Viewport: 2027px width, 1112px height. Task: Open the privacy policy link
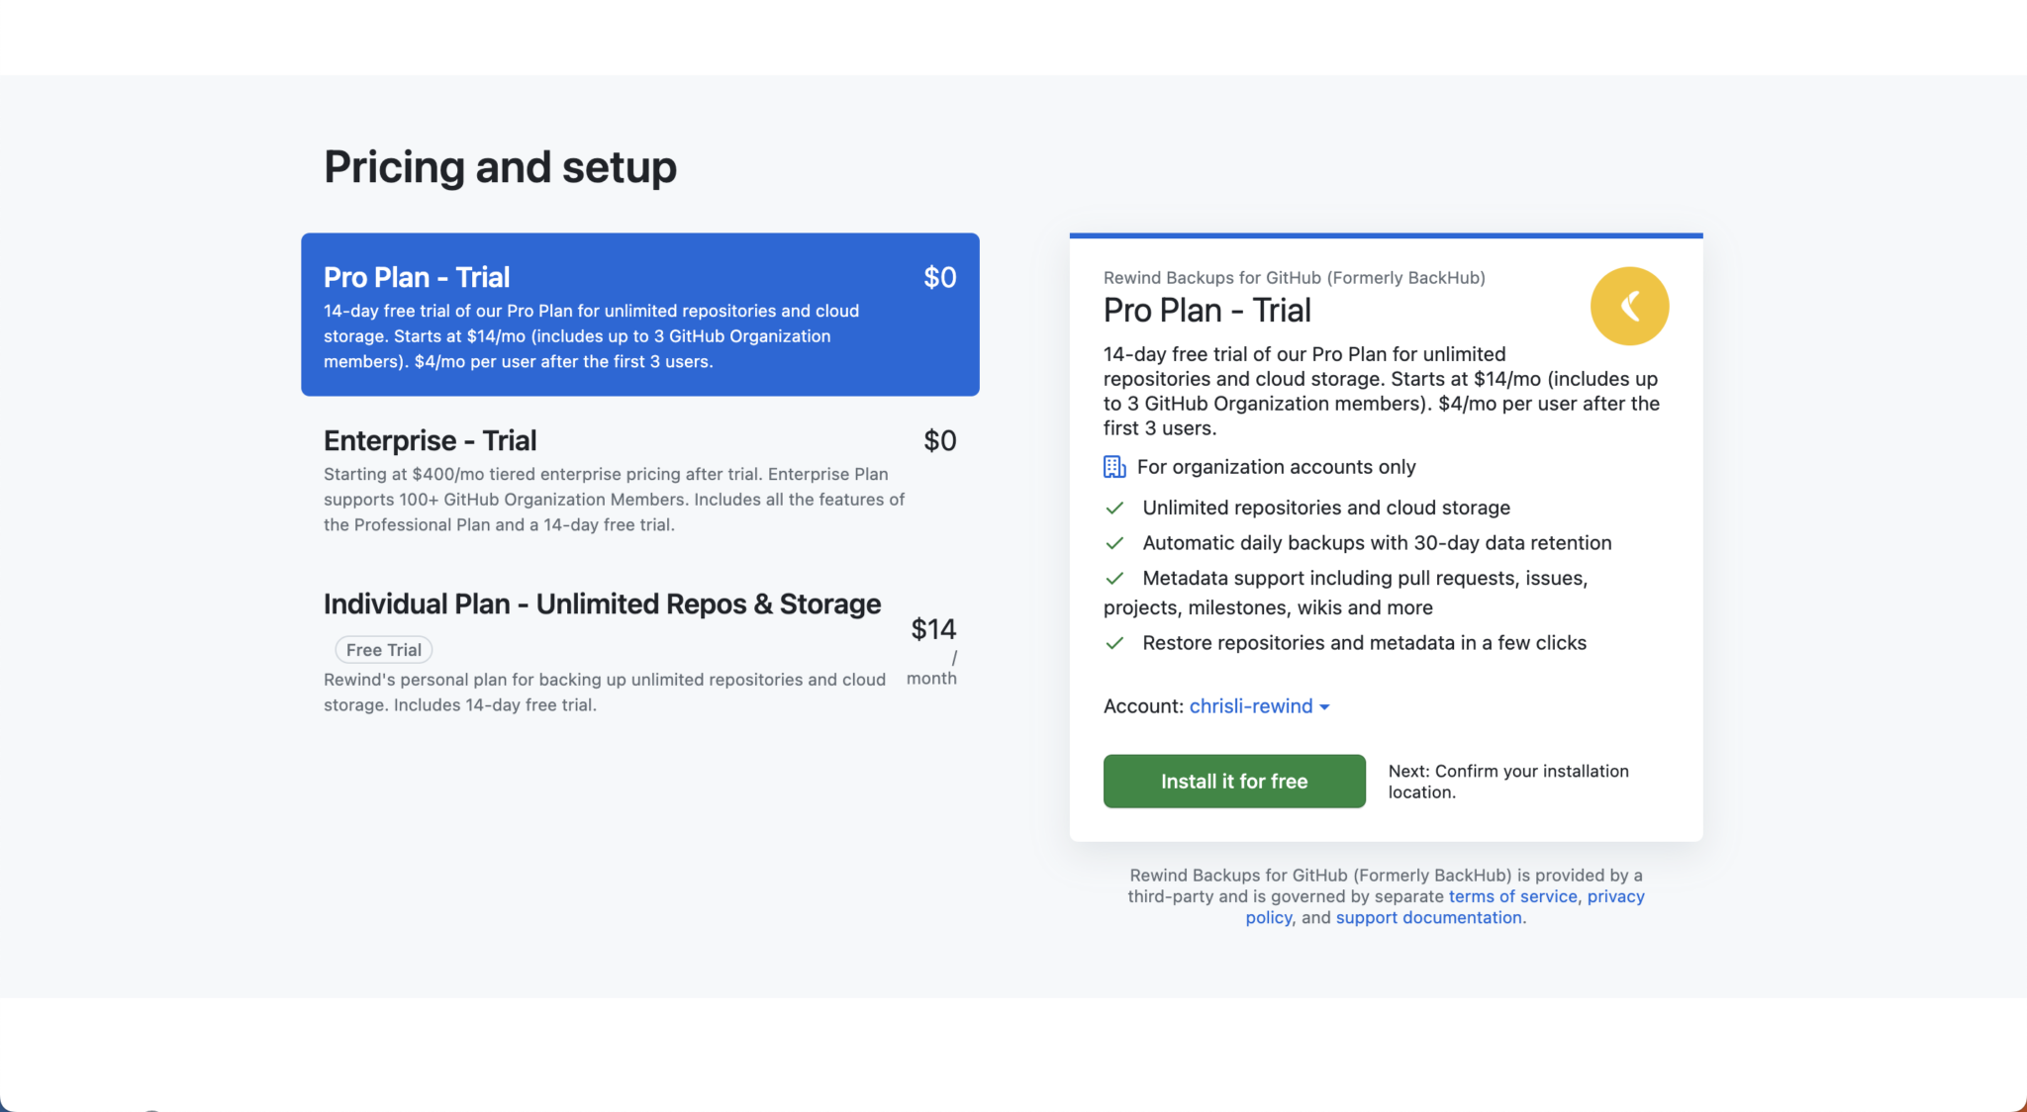pyautogui.click(x=1615, y=895)
